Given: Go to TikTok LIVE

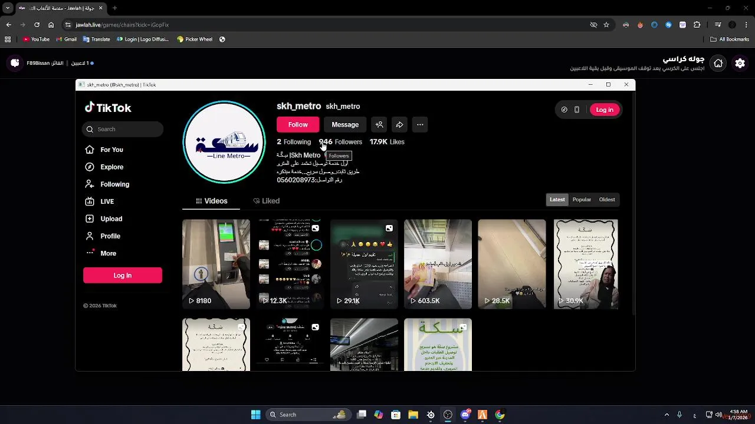Looking at the screenshot, I should point(99,201).
